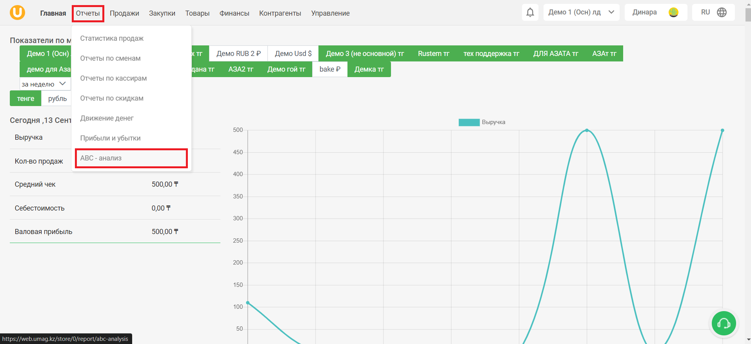This screenshot has height=344, width=751.
Task: Toggle the ДЛЯ АЗАТА тг store tab
Action: [x=555, y=54]
